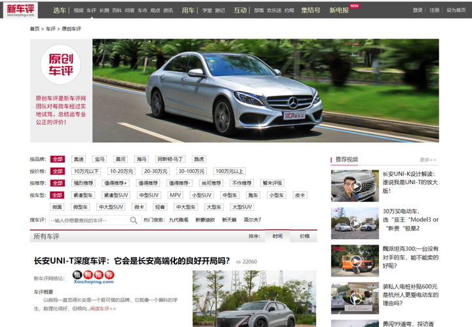Filter by type 微面
The image size is (472, 327).
57,207
